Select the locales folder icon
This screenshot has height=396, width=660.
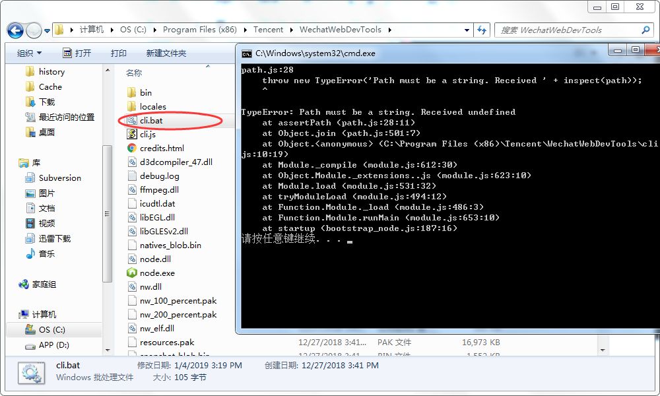[131, 106]
